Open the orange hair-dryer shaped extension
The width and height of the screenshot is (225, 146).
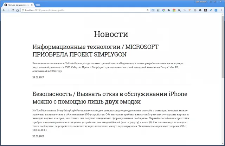point(190,10)
